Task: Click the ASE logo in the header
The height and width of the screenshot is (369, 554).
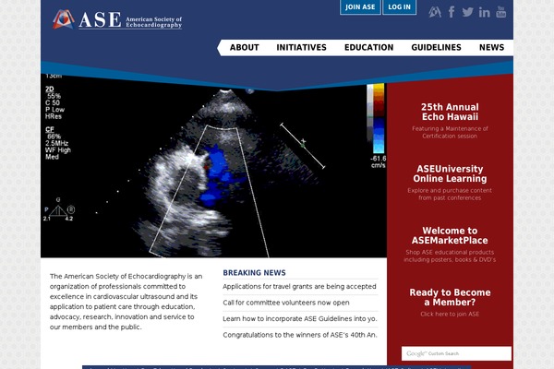Action: [x=117, y=19]
